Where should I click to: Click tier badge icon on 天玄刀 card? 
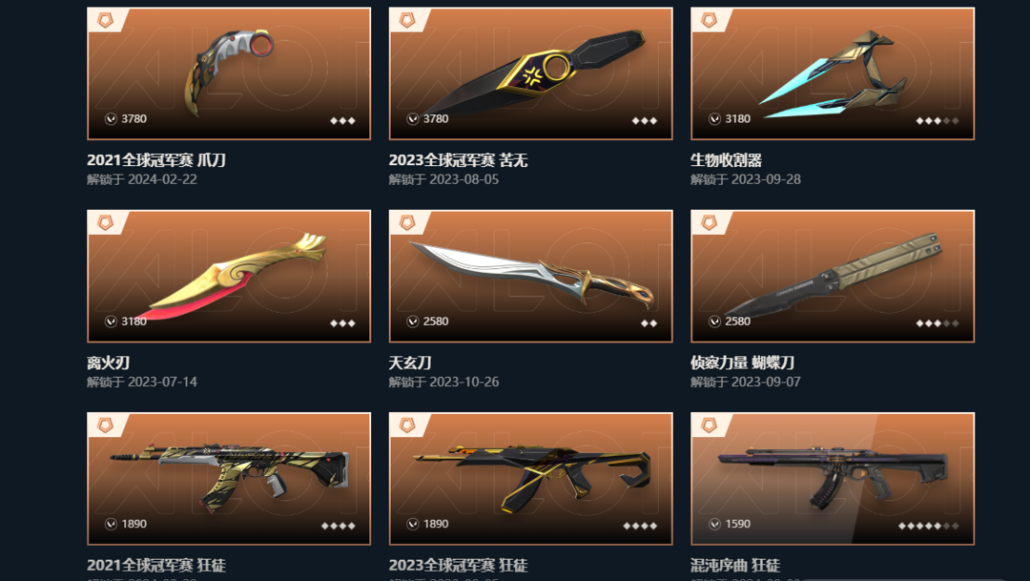coord(407,223)
